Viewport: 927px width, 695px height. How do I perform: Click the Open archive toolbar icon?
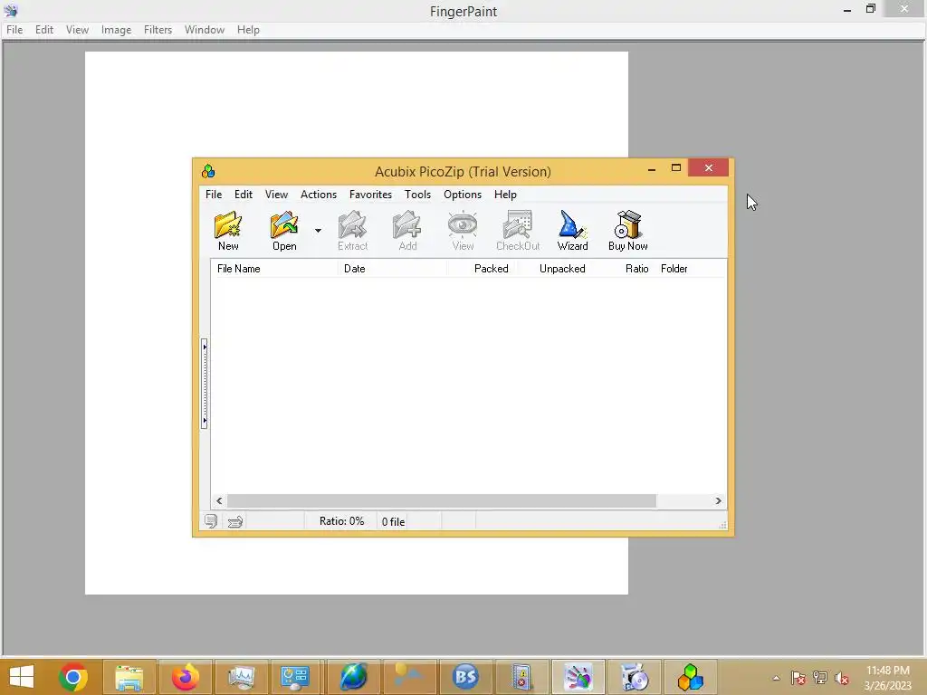(284, 231)
